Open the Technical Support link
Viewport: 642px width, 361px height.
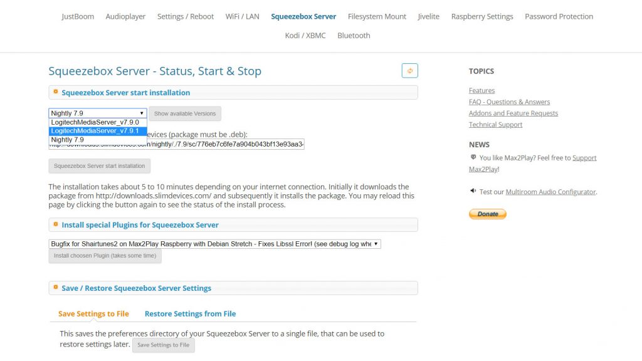(495, 125)
